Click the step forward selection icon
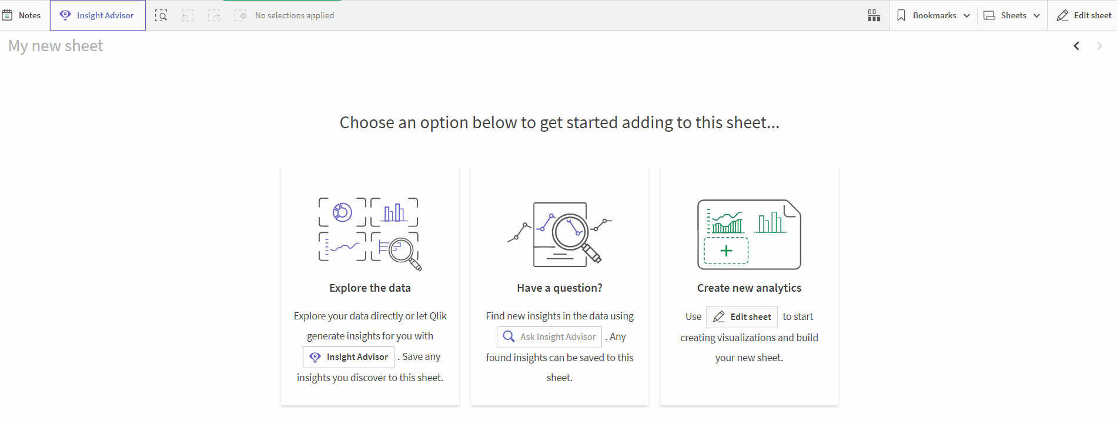The height and width of the screenshot is (427, 1117). (x=214, y=15)
